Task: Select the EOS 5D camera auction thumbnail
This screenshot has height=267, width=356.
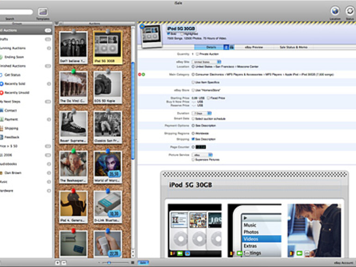Action: click(x=108, y=87)
